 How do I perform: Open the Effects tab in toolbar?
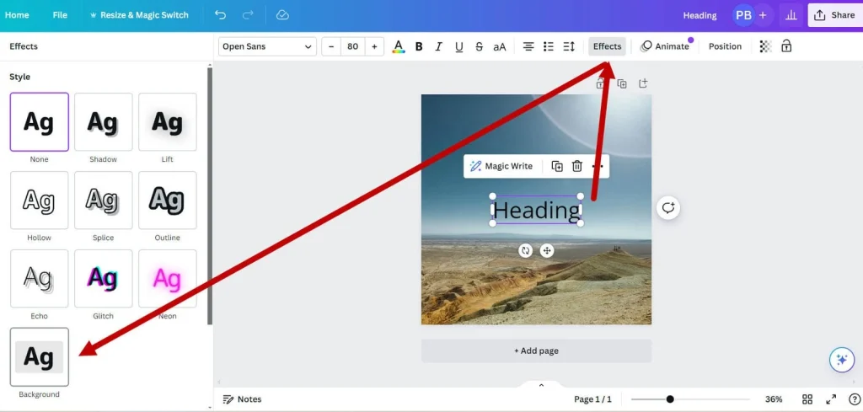click(x=607, y=46)
